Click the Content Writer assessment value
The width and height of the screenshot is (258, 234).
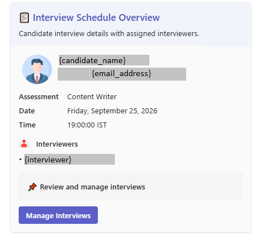tap(92, 97)
